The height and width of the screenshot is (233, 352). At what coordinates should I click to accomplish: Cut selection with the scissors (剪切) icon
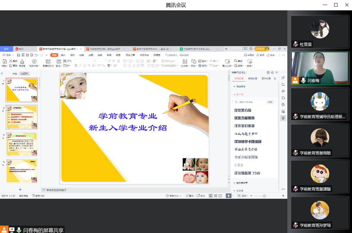click(13, 61)
